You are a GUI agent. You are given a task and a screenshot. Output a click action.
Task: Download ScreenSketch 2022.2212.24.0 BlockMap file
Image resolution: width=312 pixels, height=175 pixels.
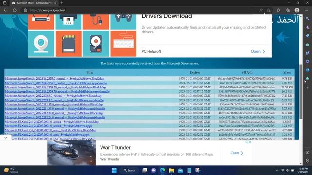54,113
